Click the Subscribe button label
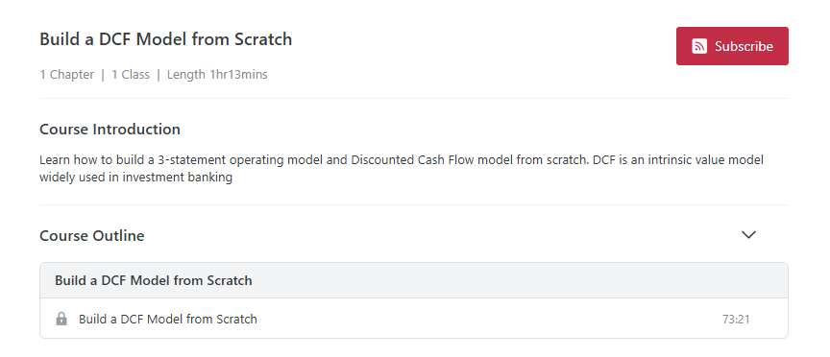The width and height of the screenshot is (830, 357). [x=744, y=46]
